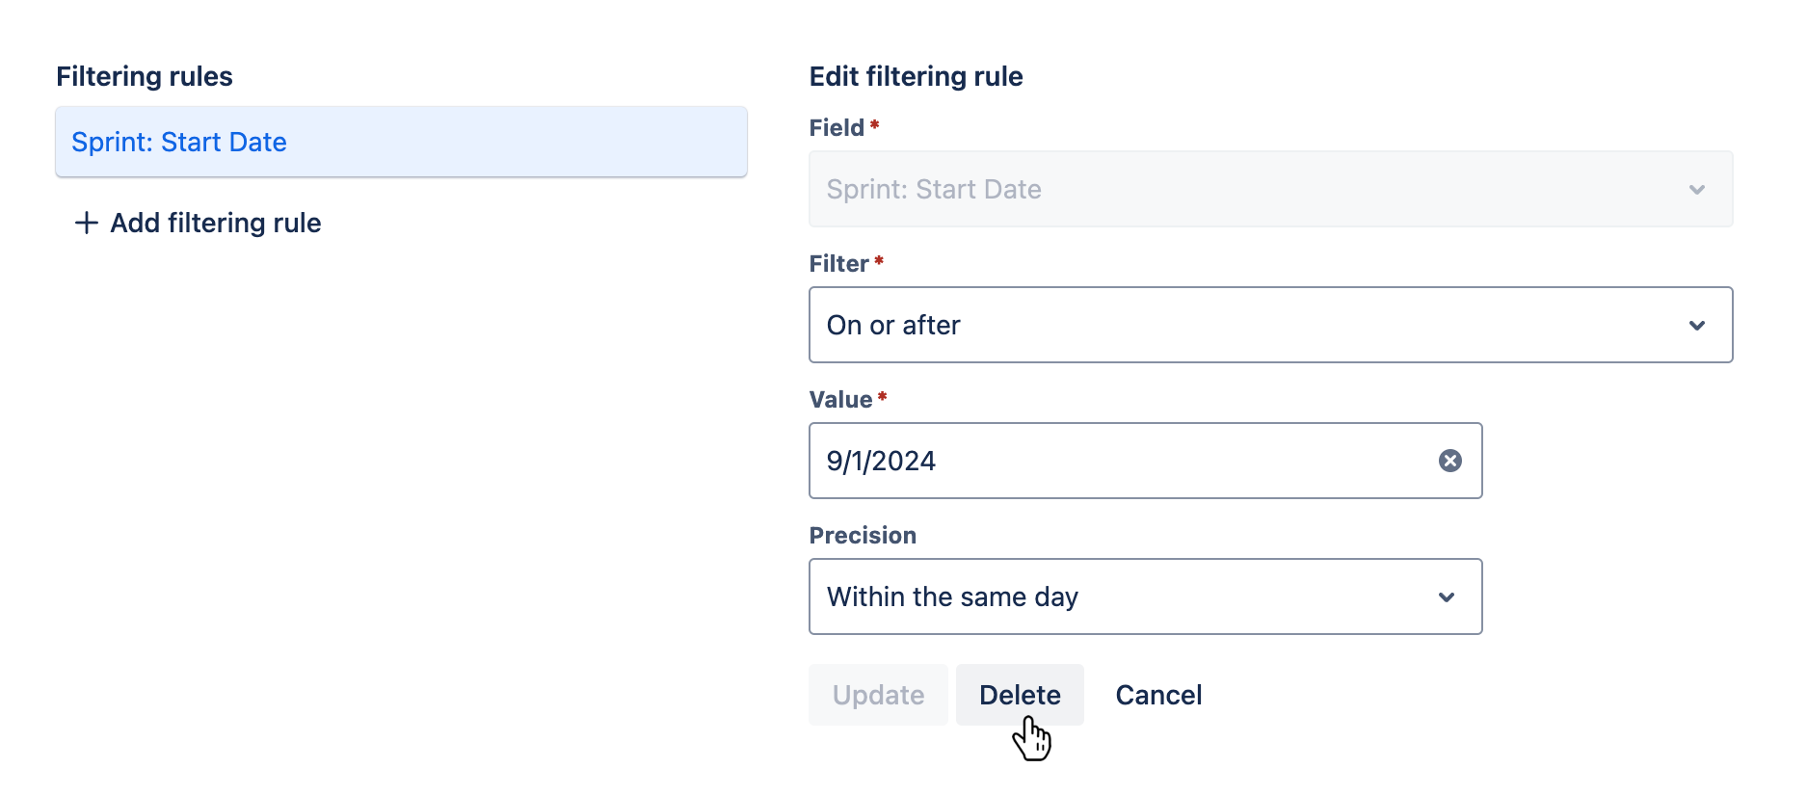The image size is (1807, 795).
Task: Open the Filter dropdown showing On or after
Action: point(1270,325)
